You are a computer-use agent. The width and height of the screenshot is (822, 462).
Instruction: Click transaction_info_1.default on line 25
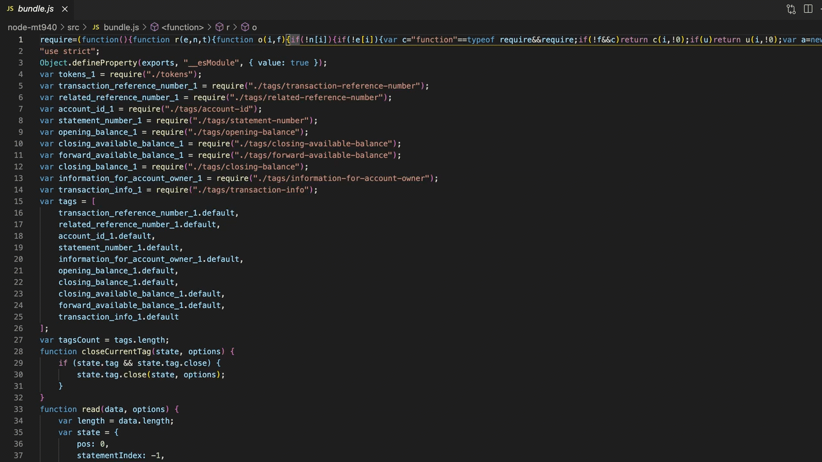118,317
